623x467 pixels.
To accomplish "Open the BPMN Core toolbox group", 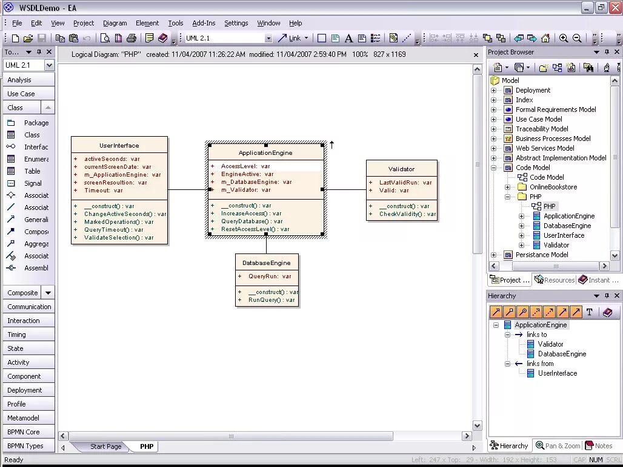I will point(28,432).
